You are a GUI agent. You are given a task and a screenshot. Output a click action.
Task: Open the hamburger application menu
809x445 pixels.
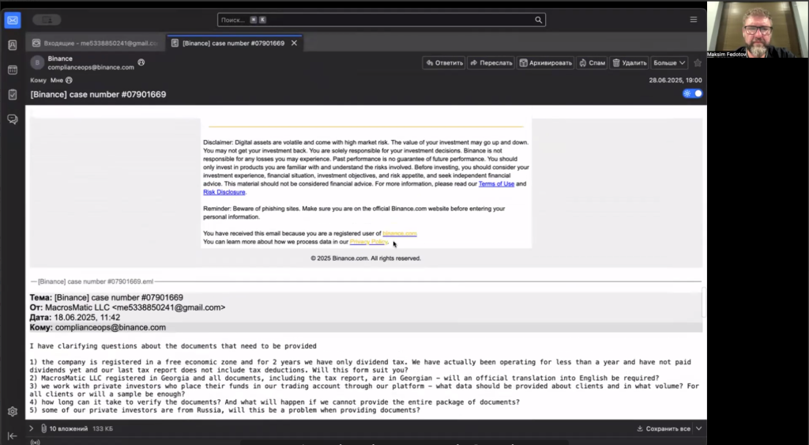[693, 20]
